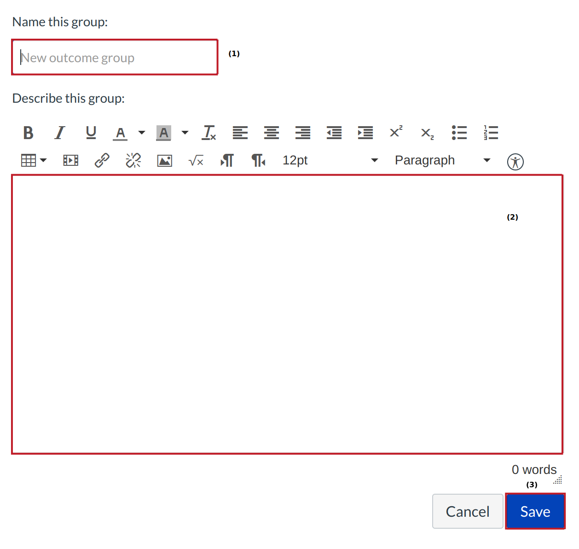Insert a link with the chain icon
579x549 pixels.
(x=102, y=160)
